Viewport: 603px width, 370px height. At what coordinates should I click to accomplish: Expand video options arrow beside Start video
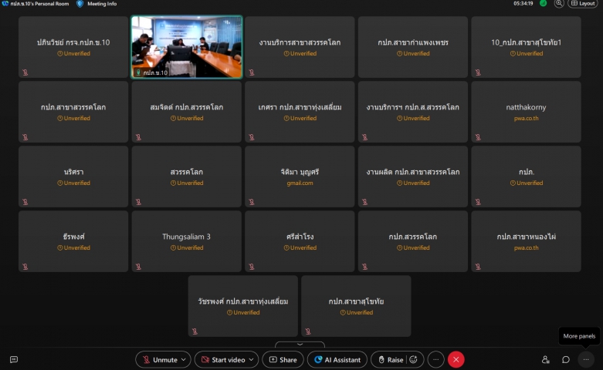click(252, 359)
